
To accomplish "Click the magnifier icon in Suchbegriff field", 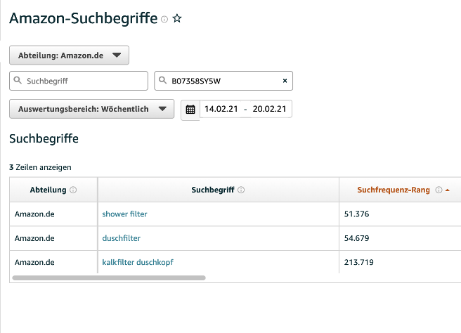I will (18, 80).
